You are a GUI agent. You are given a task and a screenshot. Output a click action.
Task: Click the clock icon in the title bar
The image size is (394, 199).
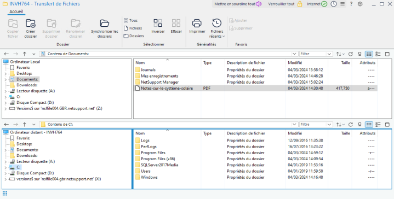(x=333, y=4)
